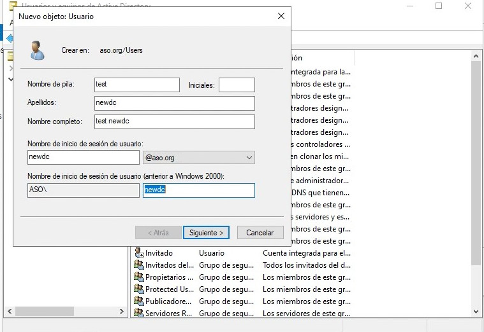The width and height of the screenshot is (484, 332).
Task: Click the user avatar icon in dialog
Action: [x=37, y=50]
